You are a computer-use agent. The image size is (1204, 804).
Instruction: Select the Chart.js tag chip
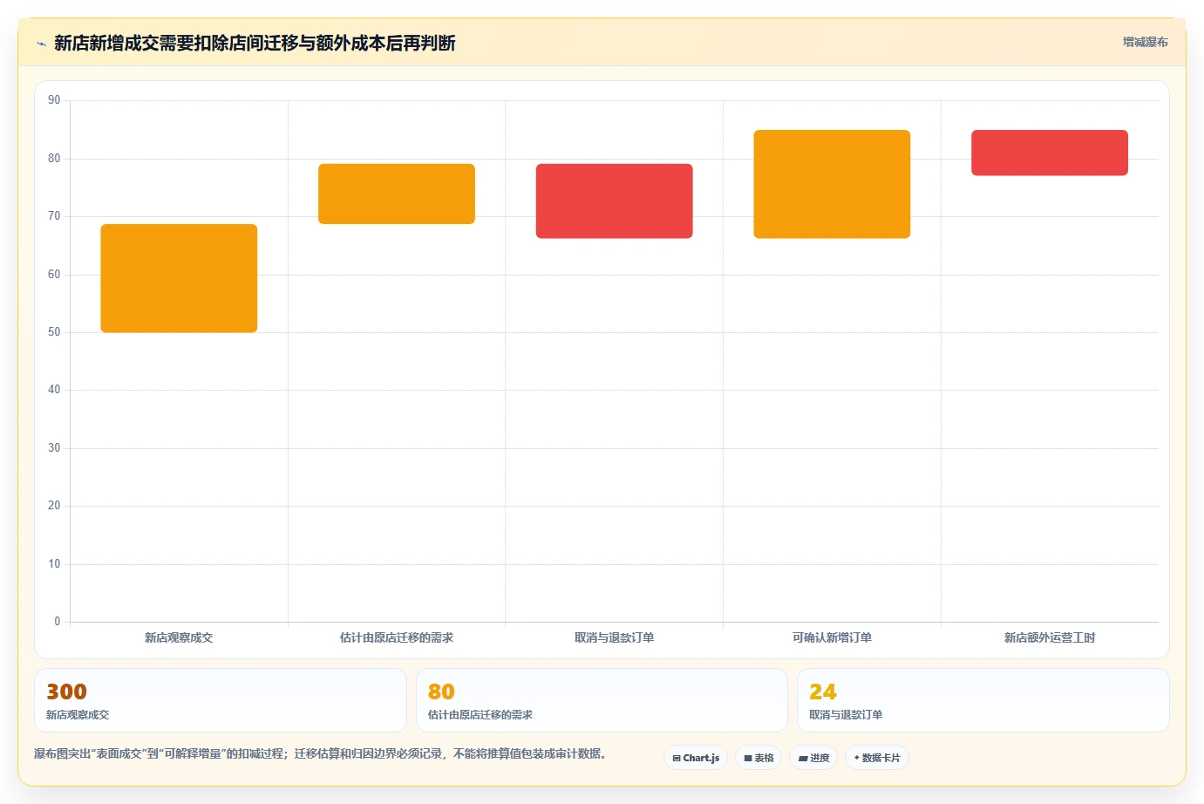coord(696,758)
